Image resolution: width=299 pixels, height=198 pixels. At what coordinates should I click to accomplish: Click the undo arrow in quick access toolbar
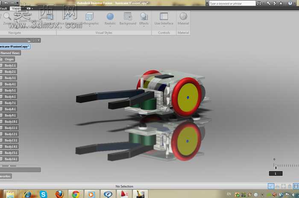point(6,3)
